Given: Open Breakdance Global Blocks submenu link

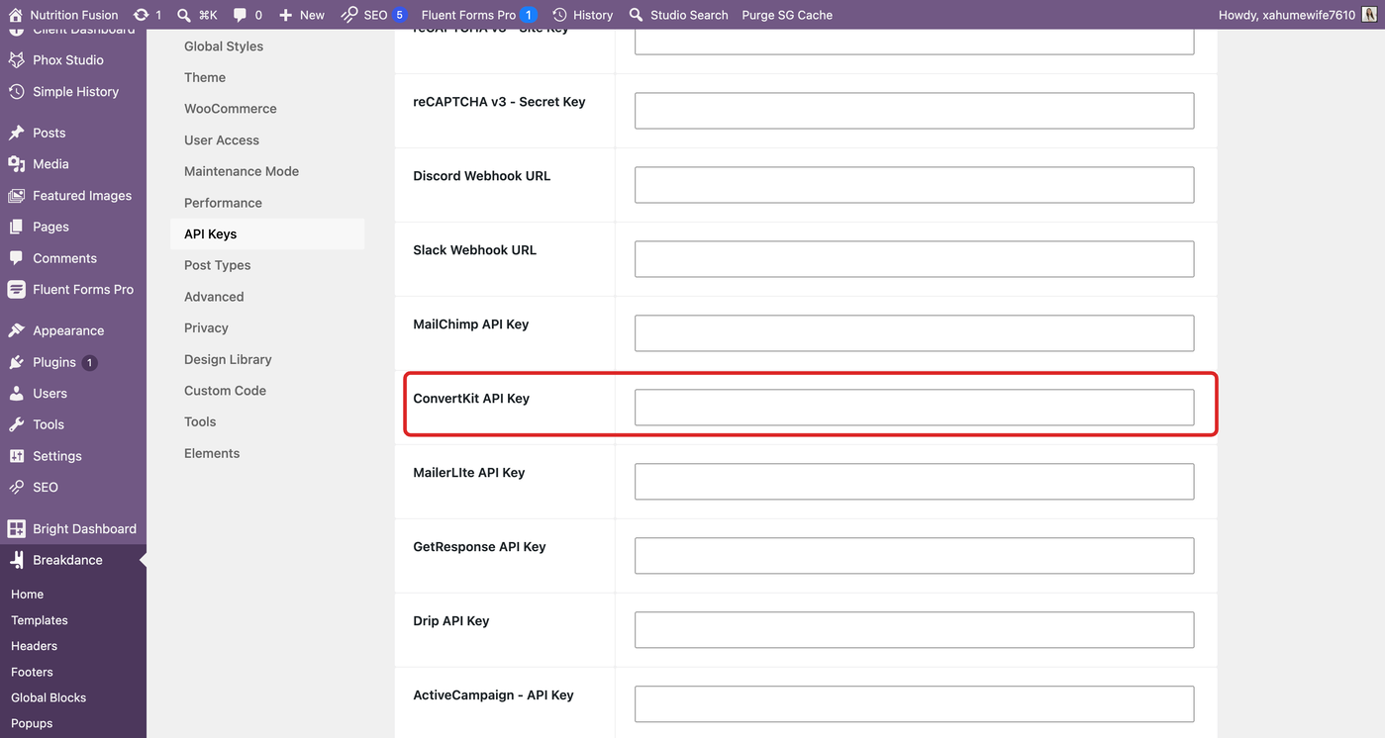Looking at the screenshot, I should pos(49,697).
